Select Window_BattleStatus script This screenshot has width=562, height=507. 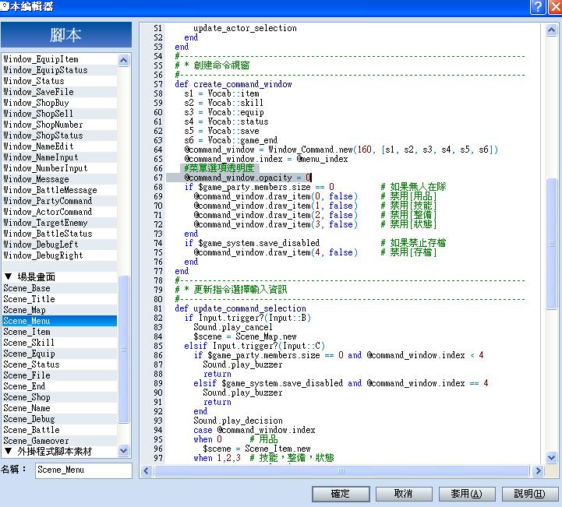tap(59, 234)
